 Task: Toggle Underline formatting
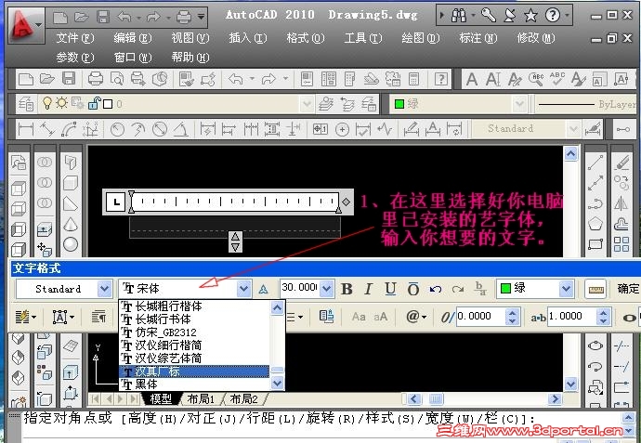(x=390, y=289)
